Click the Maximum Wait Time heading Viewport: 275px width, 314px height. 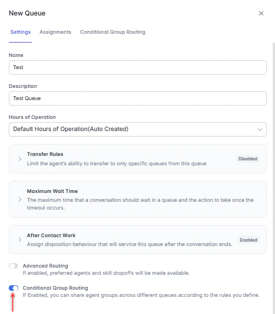[x=52, y=191]
